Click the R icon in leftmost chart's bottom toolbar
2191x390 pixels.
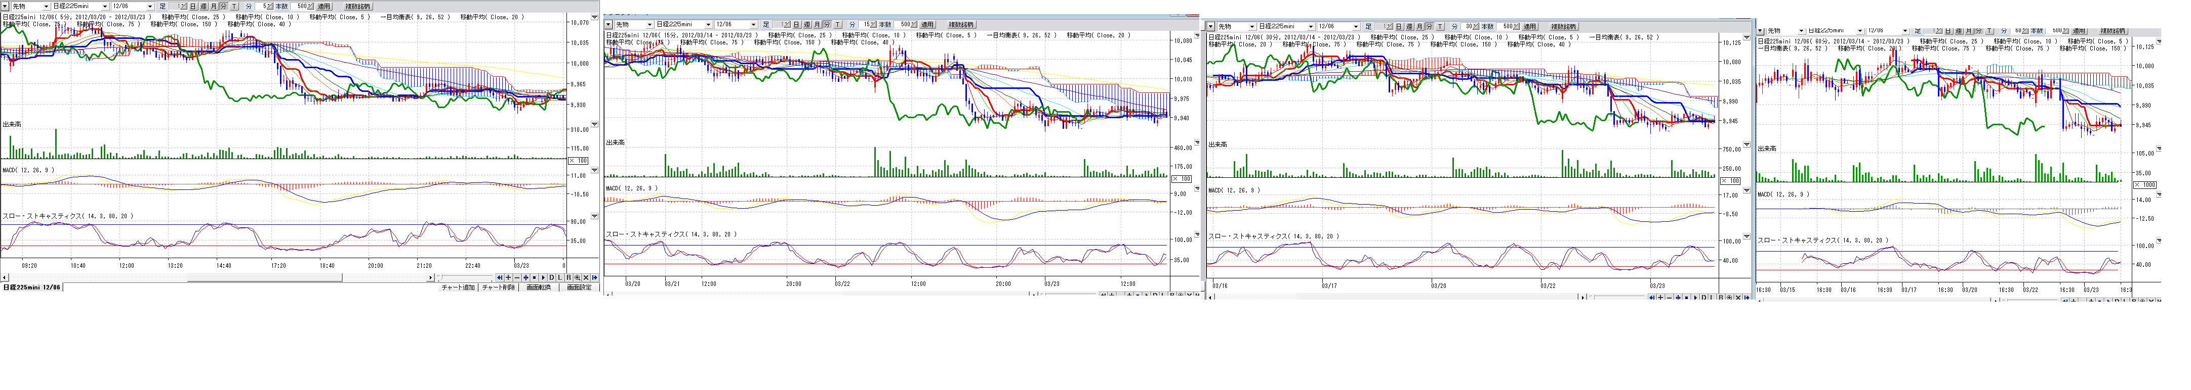[x=569, y=278]
